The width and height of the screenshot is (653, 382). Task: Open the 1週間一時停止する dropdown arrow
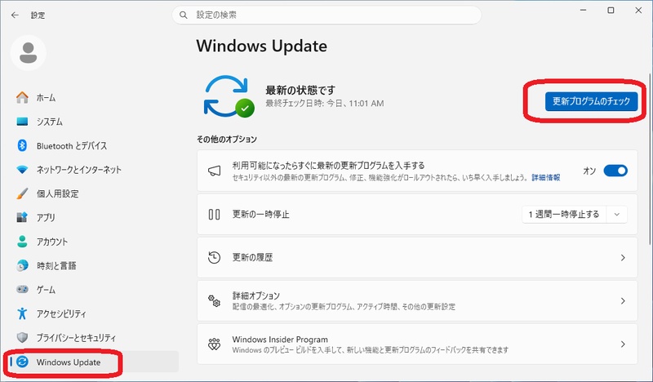(x=617, y=215)
